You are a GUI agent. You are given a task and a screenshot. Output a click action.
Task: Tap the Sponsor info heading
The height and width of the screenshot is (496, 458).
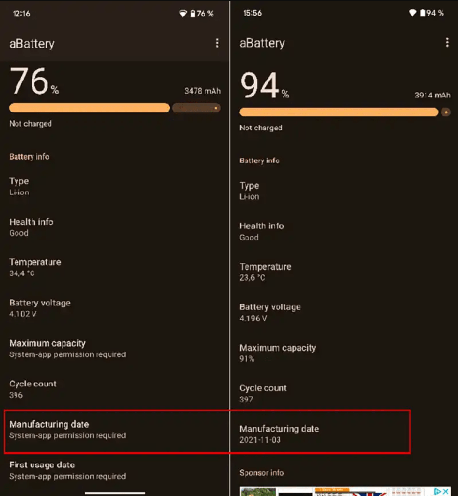point(261,473)
